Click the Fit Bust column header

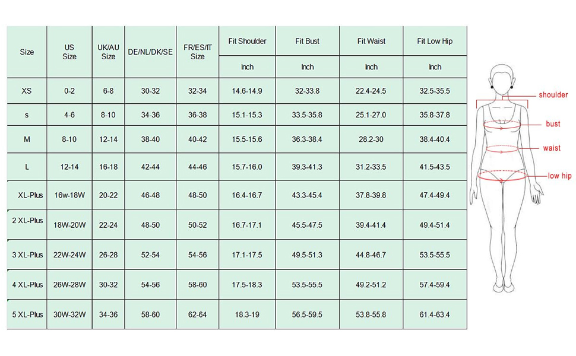[x=307, y=41]
